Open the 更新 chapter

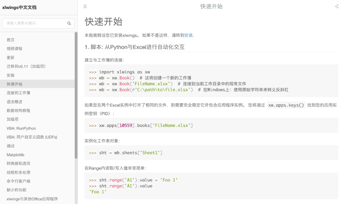11,58
